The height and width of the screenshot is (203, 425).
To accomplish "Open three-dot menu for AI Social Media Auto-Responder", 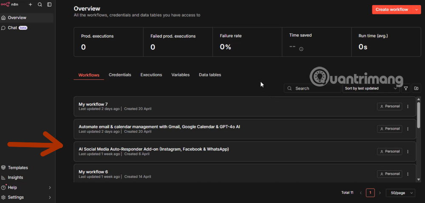I will 408,151.
